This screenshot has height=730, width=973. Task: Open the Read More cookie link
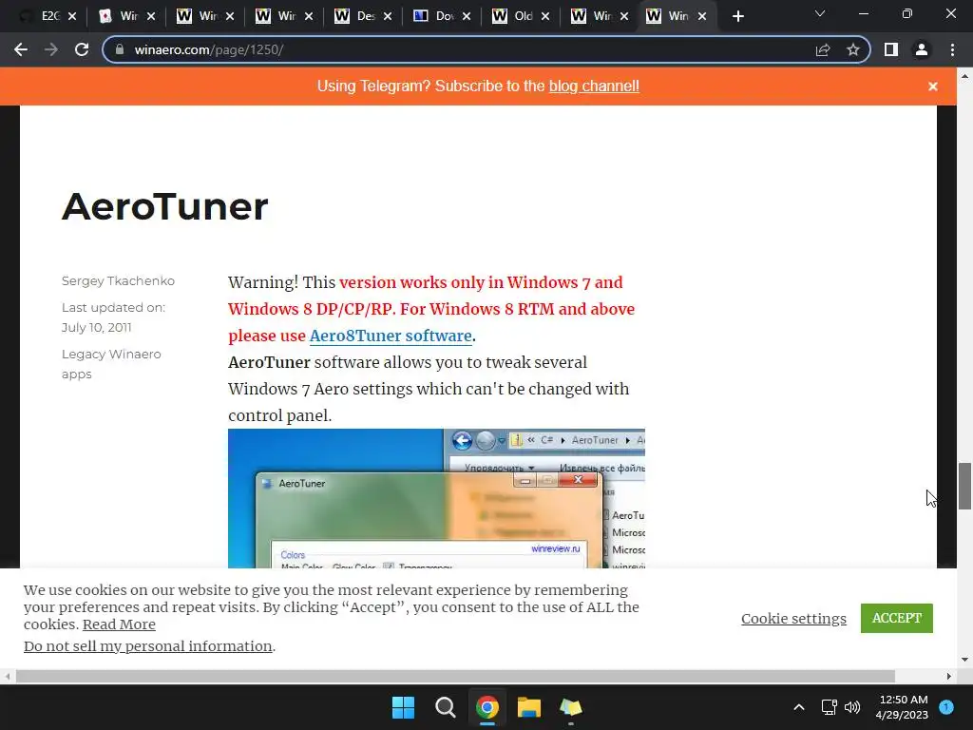119,624
